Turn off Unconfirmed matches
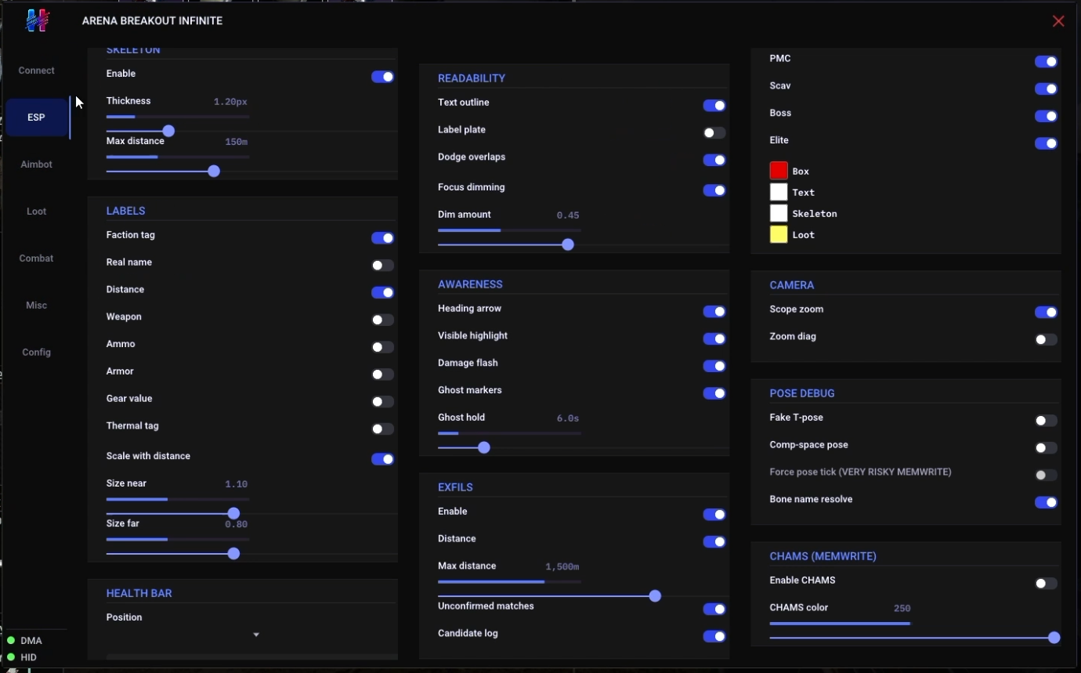 click(x=714, y=609)
